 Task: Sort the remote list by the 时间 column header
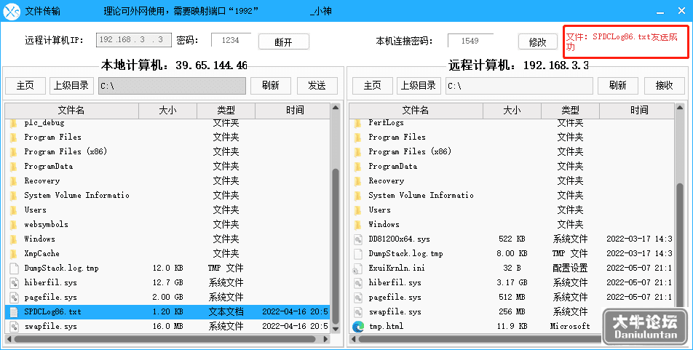(x=639, y=110)
